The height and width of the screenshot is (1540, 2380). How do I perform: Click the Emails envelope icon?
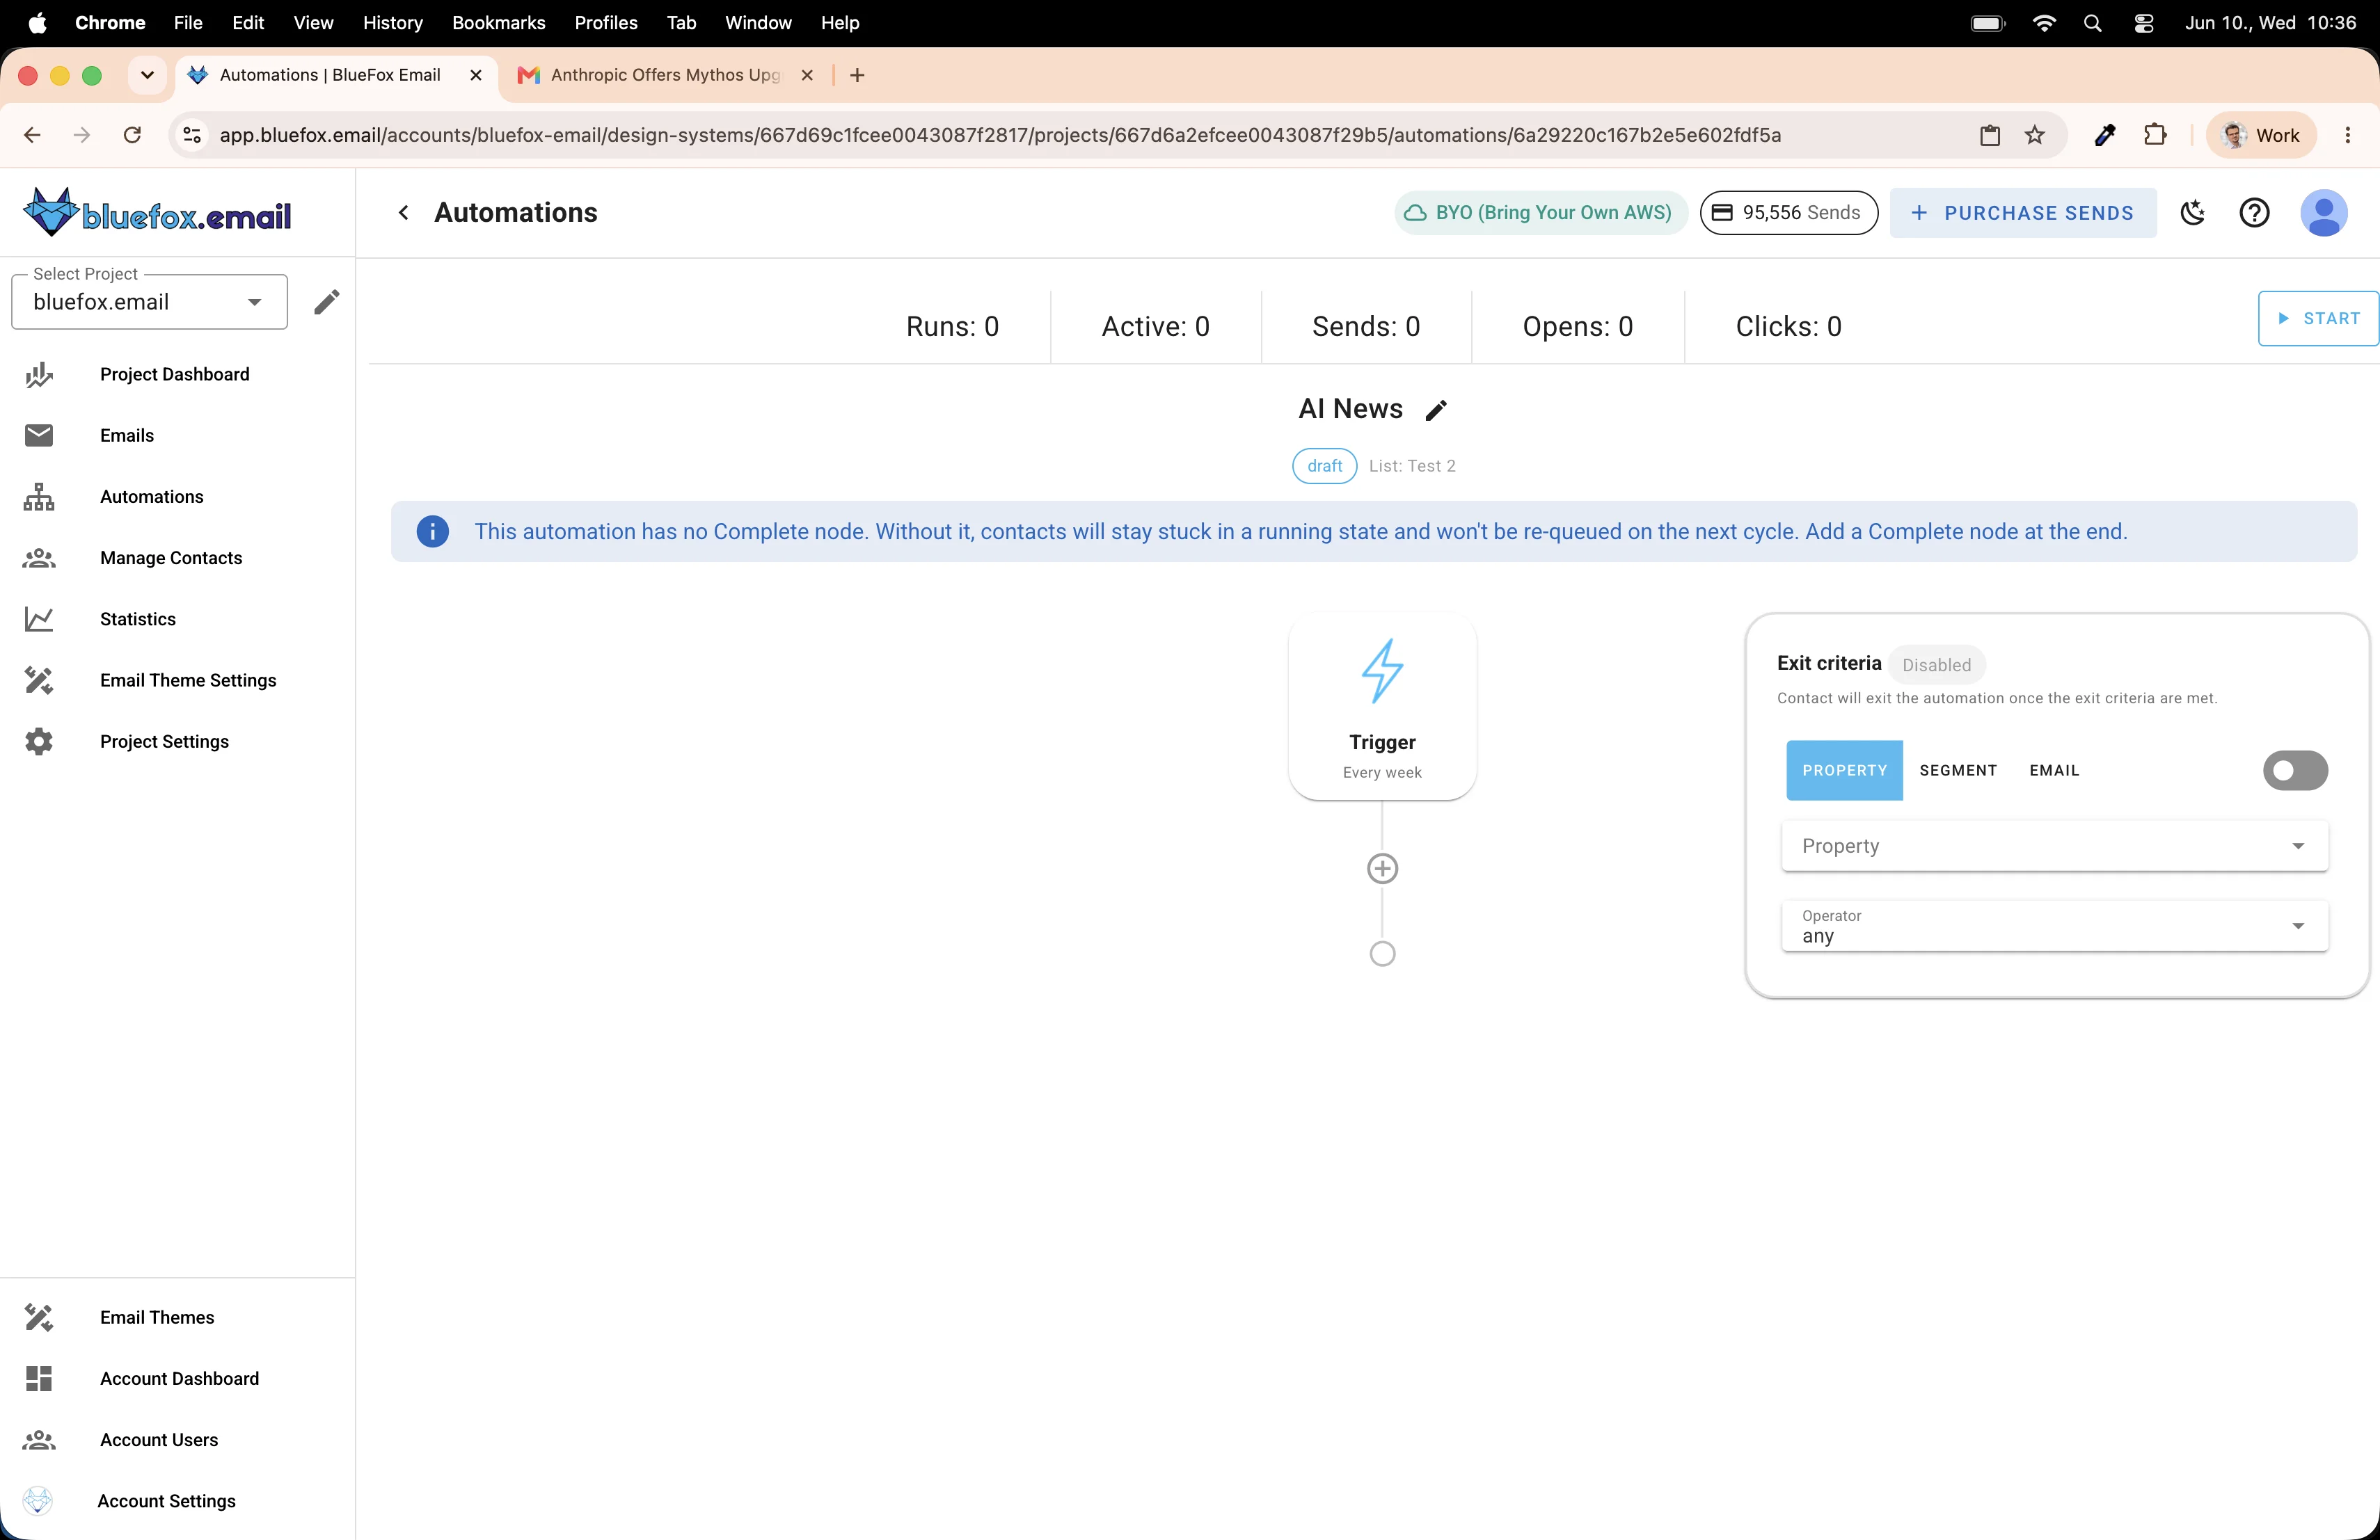39,435
